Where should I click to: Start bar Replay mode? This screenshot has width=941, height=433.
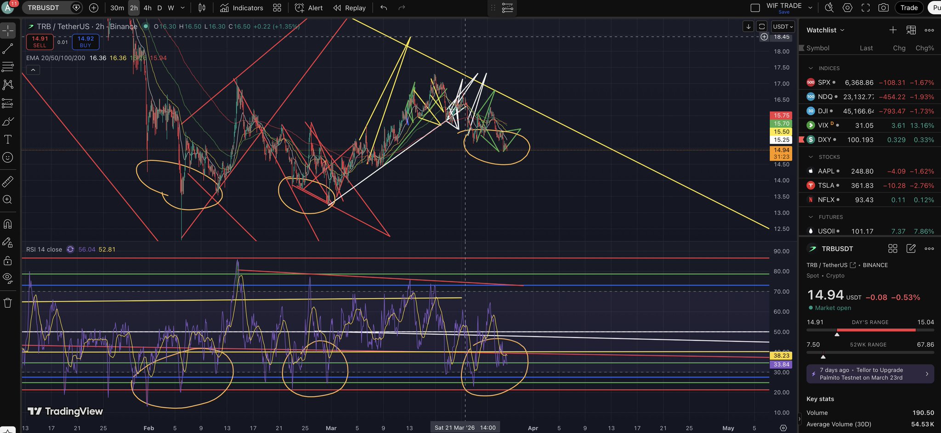[x=350, y=8]
